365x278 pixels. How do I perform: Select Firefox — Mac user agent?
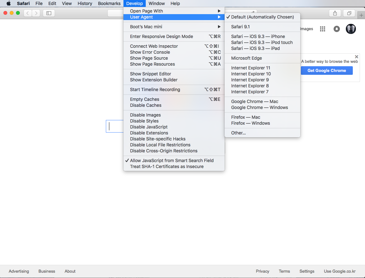[262, 117]
